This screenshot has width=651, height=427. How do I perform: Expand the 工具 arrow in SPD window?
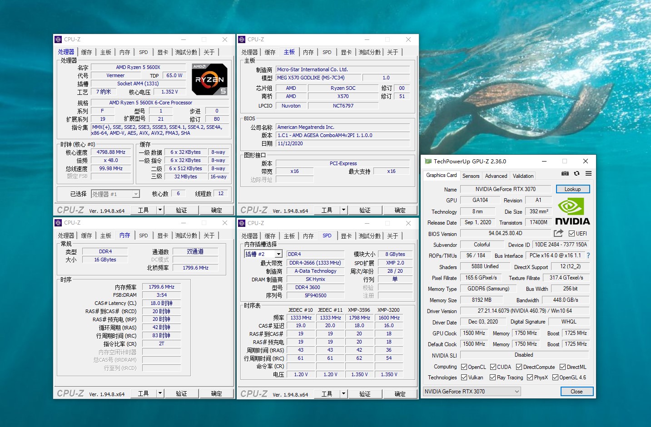pos(343,393)
